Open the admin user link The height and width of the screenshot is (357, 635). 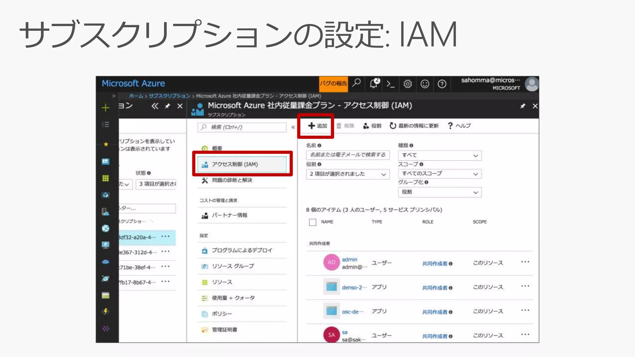coord(349,259)
